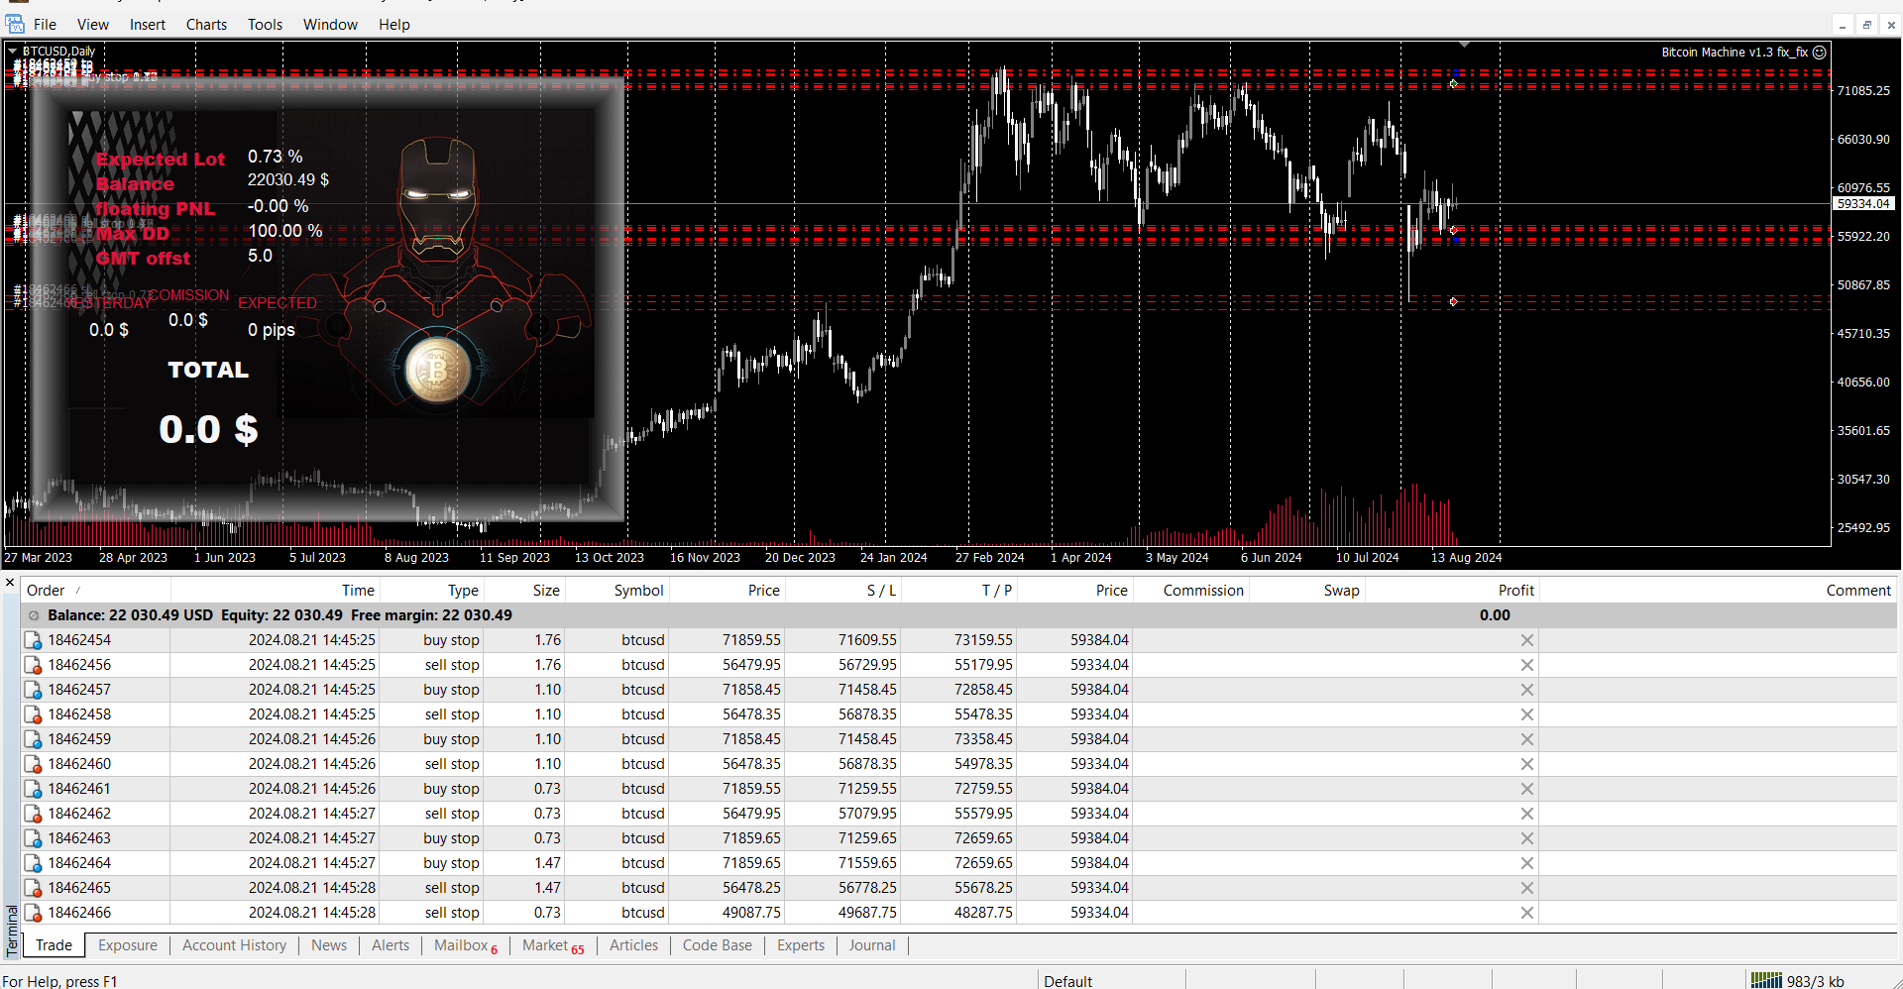Open the Experts tab
This screenshot has width=1903, height=989.
tap(800, 945)
